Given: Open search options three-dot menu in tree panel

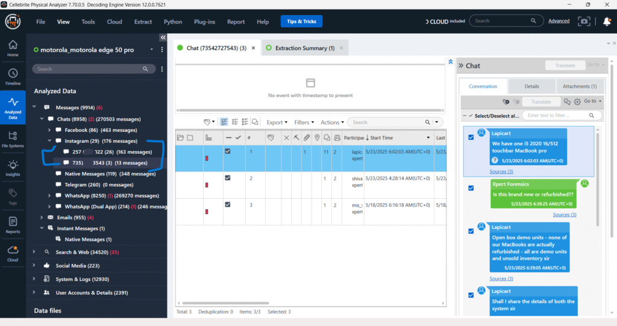Looking at the screenshot, I should click(161, 69).
